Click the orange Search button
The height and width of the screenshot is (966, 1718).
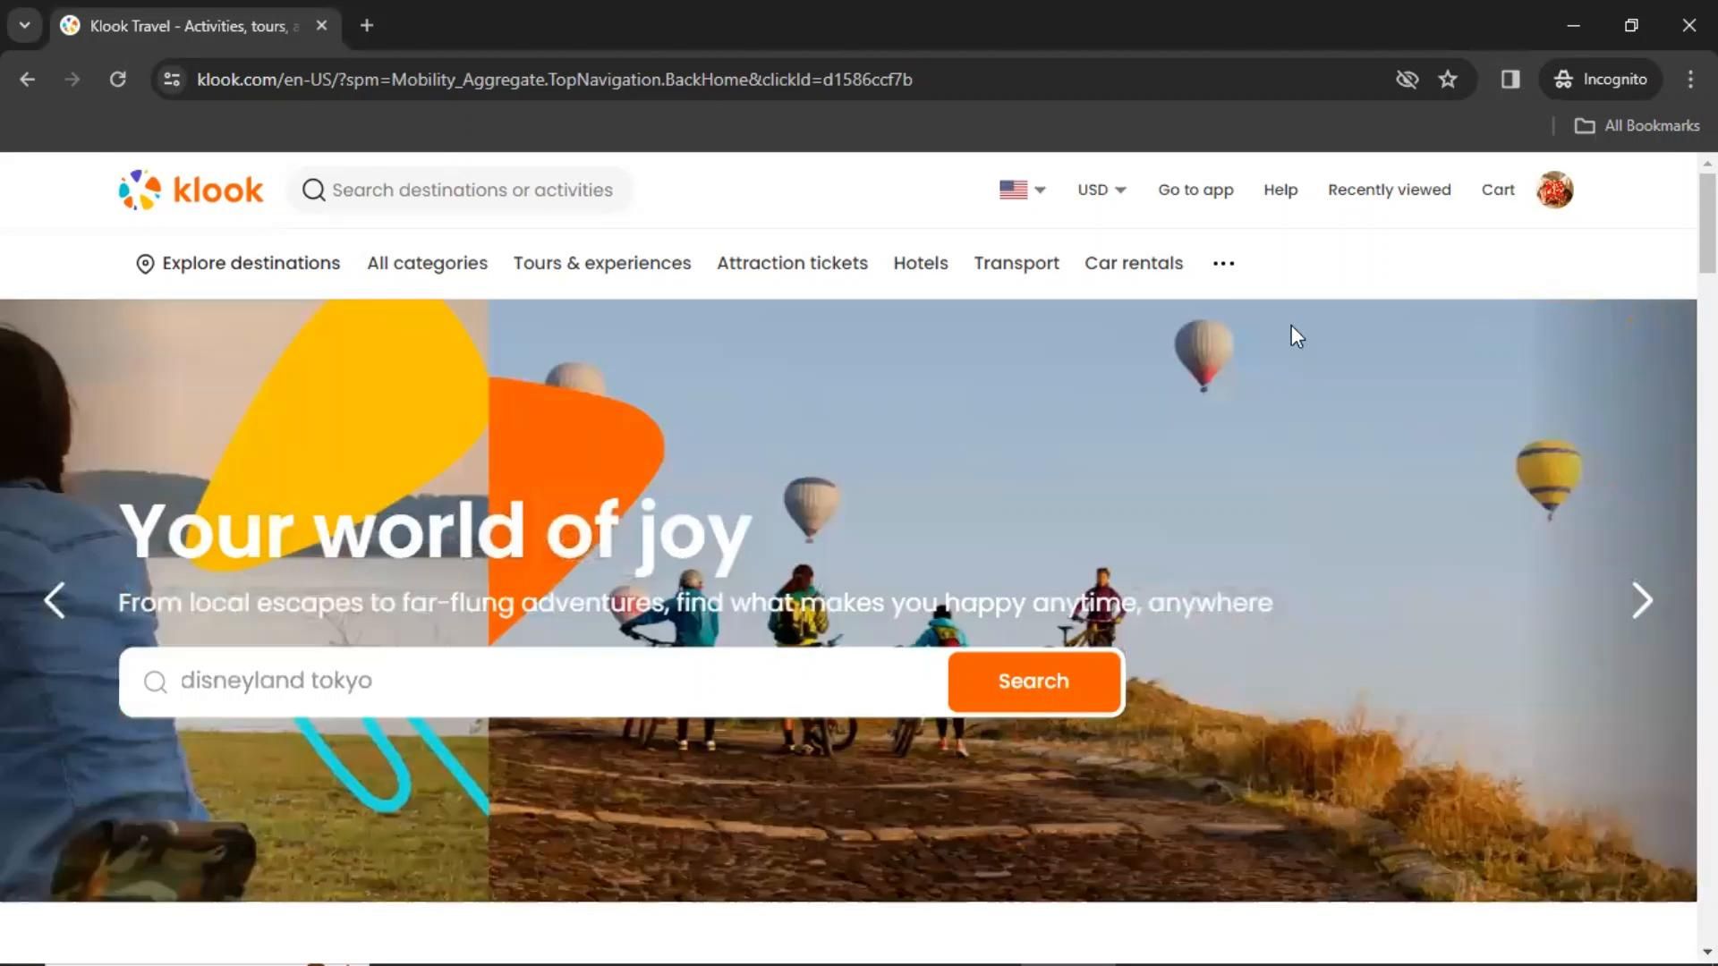[1033, 682]
